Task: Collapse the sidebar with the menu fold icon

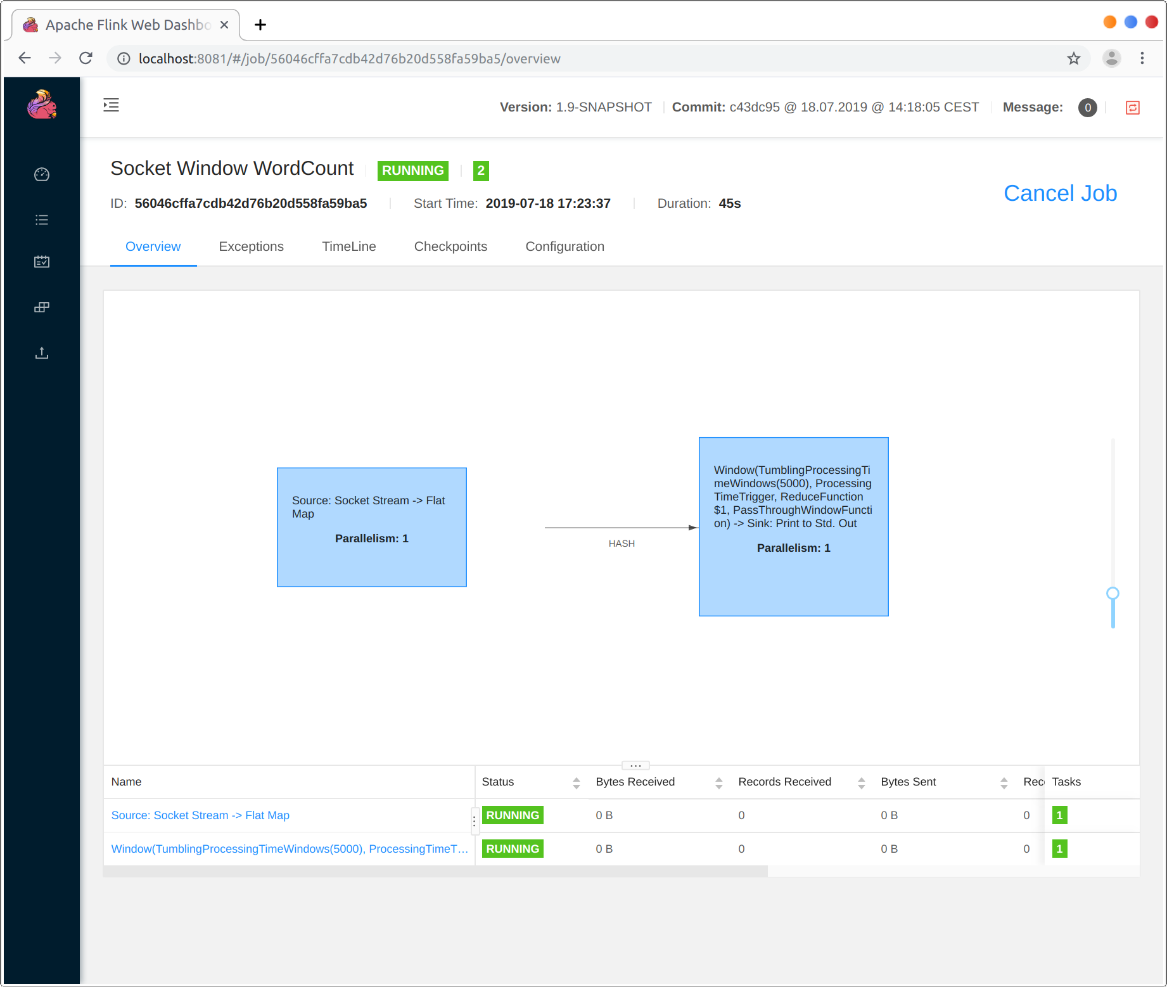Action: click(x=112, y=105)
